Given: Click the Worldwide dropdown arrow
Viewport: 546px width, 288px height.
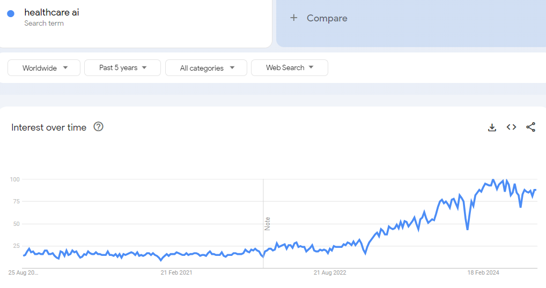Looking at the screenshot, I should 65,68.
